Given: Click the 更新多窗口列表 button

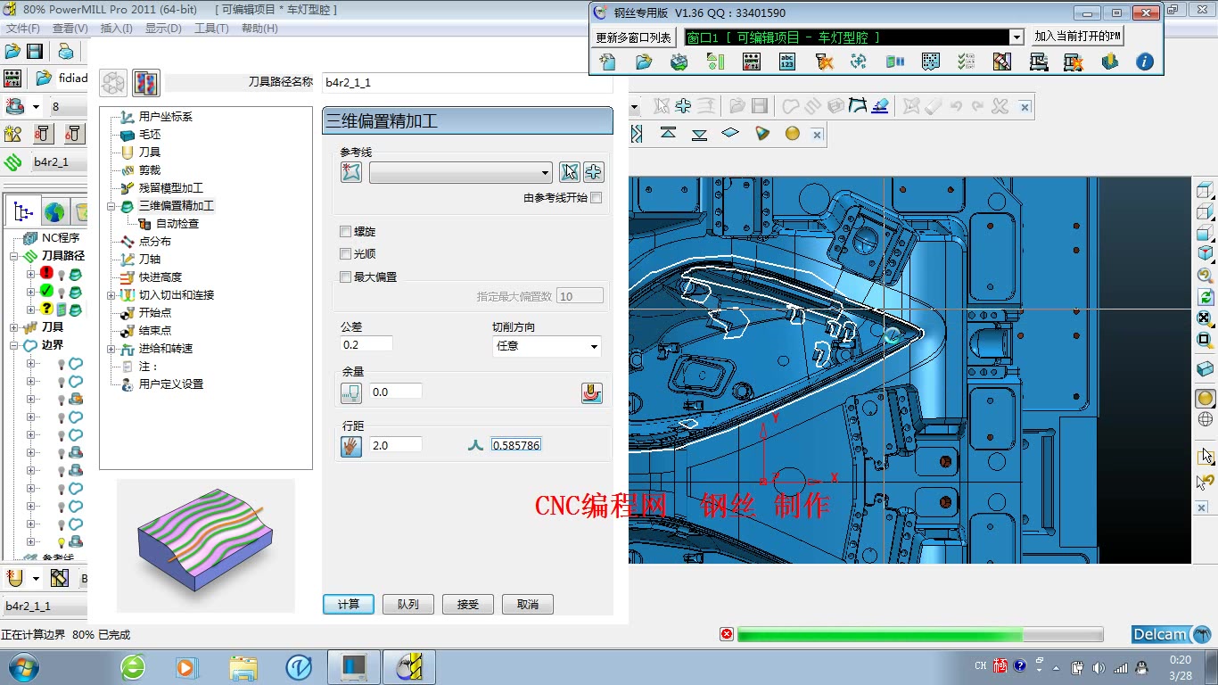Looking at the screenshot, I should (634, 37).
